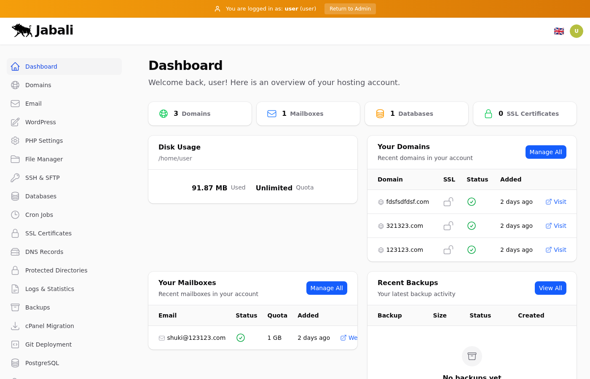
Task: Click the Jabali boar logo
Action: coord(22,30)
